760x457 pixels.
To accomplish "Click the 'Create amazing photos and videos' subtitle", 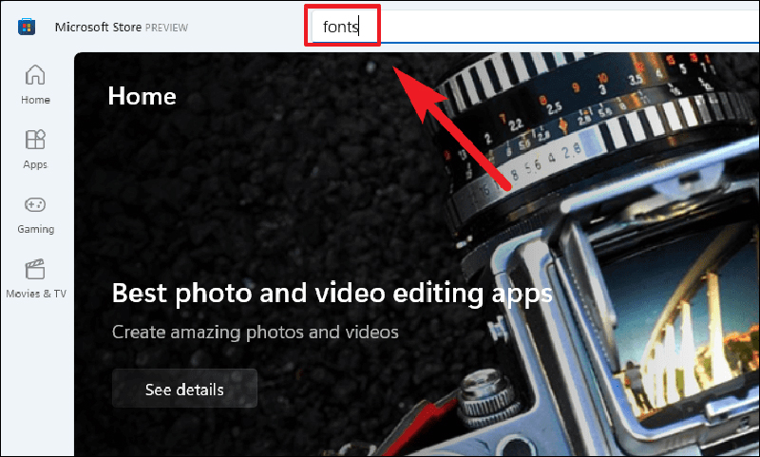I will click(x=256, y=333).
